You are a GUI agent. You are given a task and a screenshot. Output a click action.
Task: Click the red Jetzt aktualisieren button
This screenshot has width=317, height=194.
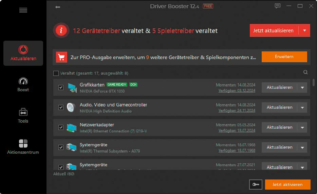274,31
